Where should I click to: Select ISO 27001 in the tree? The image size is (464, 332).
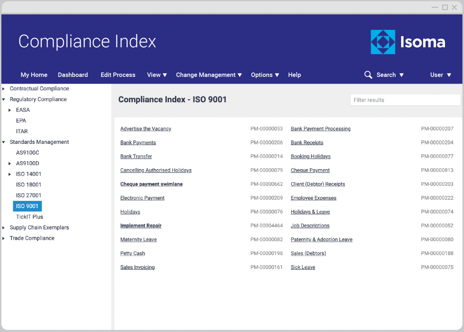point(29,195)
